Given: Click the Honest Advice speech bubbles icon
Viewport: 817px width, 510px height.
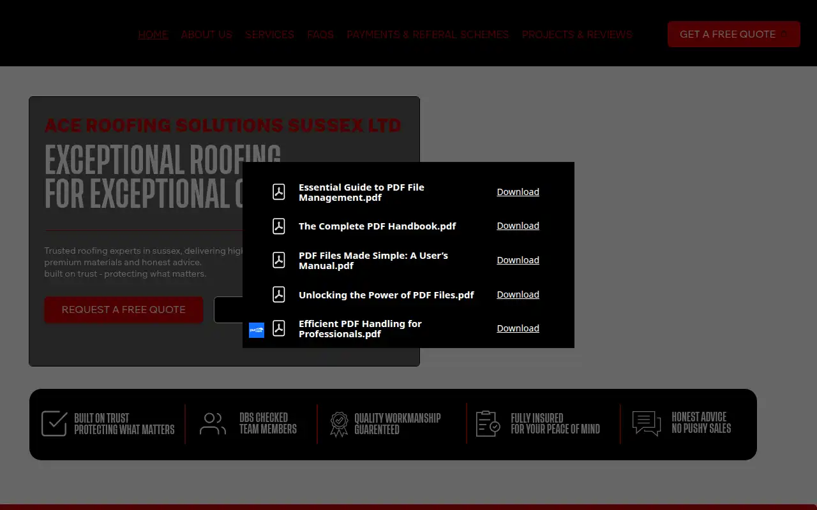Looking at the screenshot, I should 647,424.
